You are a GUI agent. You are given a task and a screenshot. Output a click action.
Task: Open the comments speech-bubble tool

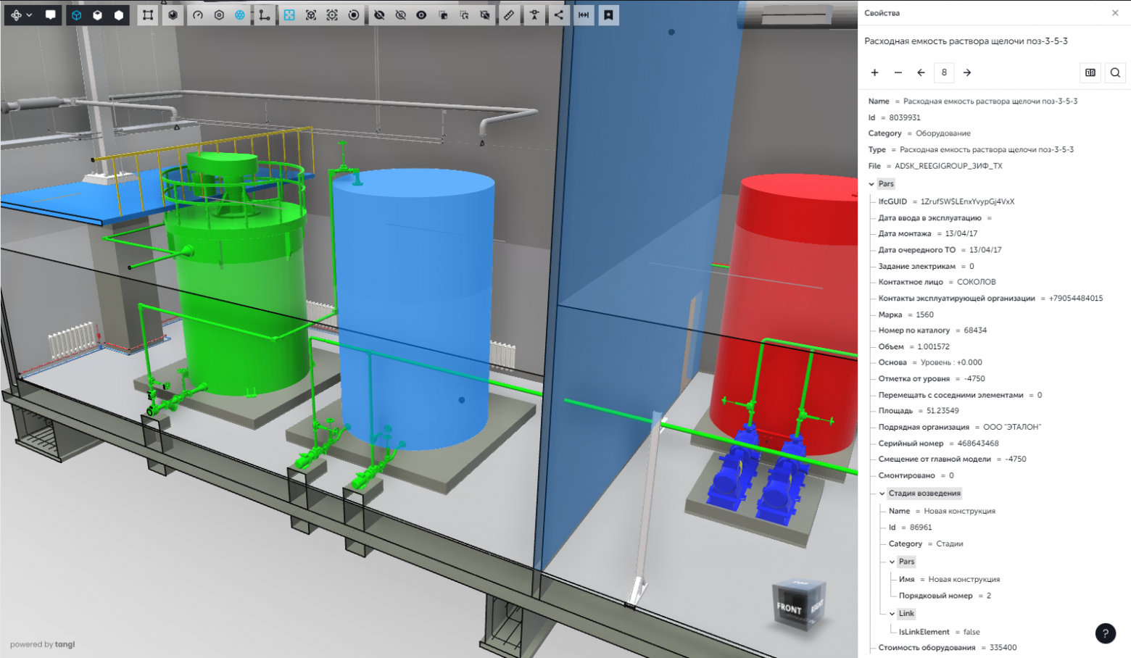click(x=50, y=14)
